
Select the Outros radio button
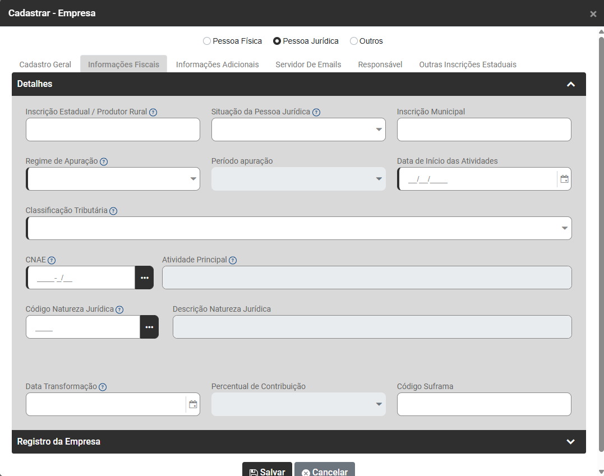coord(354,41)
